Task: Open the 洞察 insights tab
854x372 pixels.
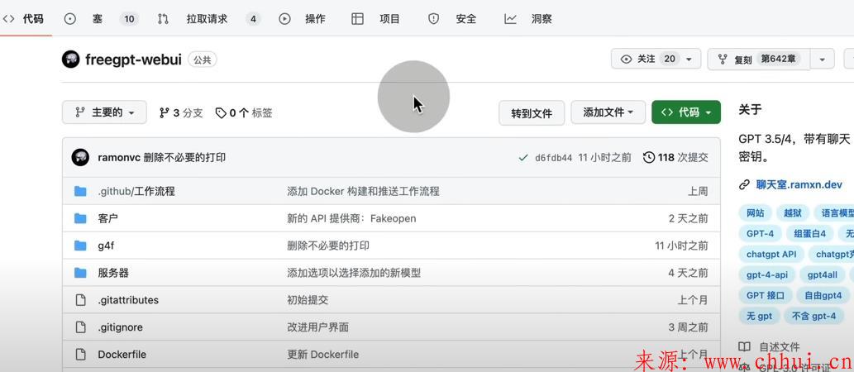Action: [528, 19]
